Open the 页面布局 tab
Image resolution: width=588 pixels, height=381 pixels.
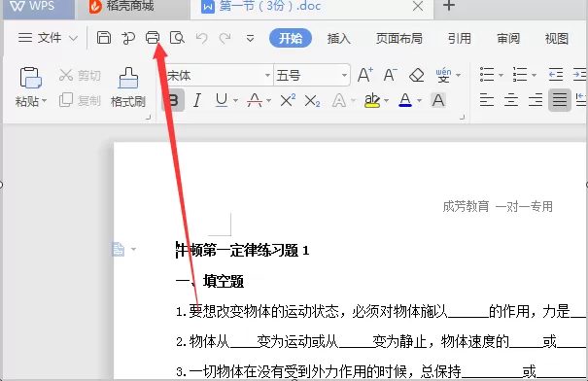click(x=399, y=38)
